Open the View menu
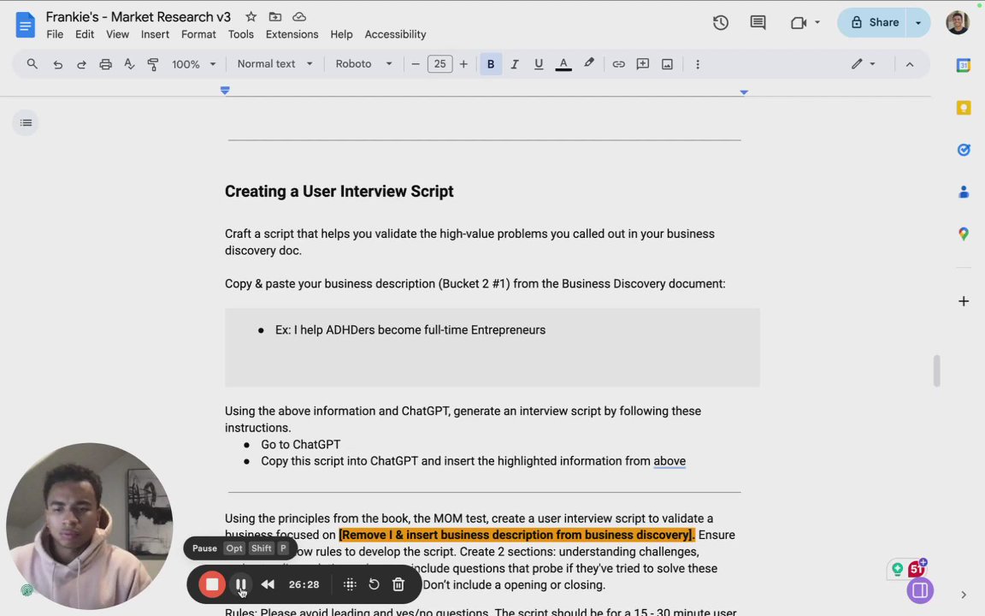Viewport: 985px width, 616px height. point(117,34)
